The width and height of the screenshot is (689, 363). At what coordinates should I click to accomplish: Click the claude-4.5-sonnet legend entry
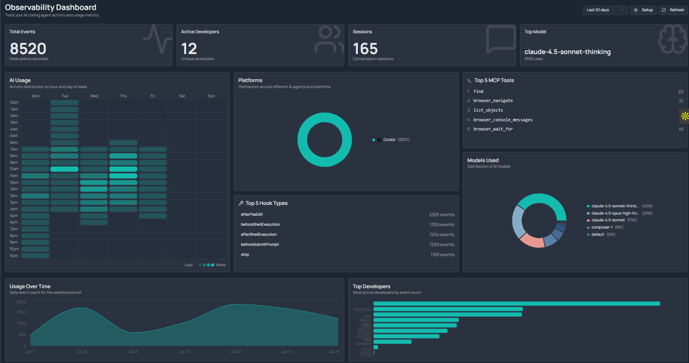point(612,220)
